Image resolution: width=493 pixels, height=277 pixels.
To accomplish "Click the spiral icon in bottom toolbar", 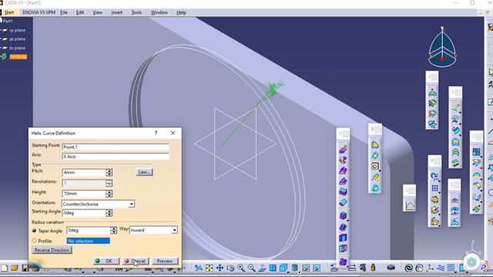I will [408, 268].
